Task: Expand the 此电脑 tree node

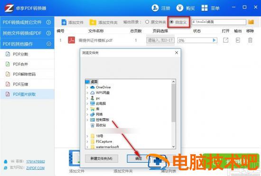Action: click(87, 103)
